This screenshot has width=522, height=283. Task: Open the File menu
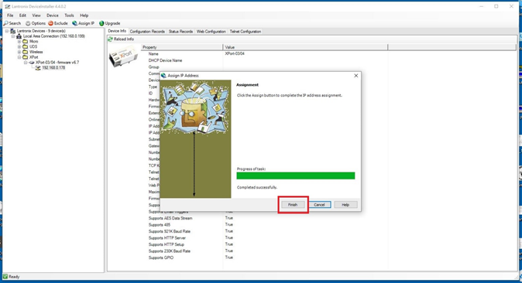tap(10, 15)
